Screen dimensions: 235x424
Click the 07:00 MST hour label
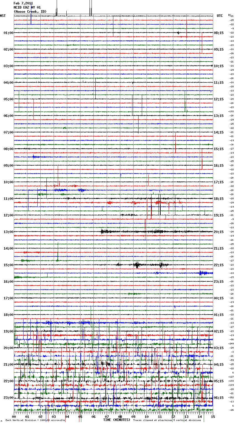tap(9, 132)
